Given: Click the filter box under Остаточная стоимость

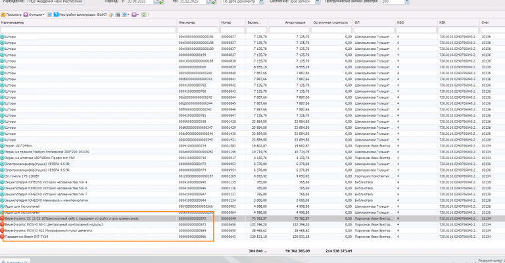Looking at the screenshot, I should pos(331,30).
